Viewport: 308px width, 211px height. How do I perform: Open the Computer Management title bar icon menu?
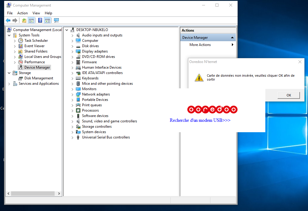pyautogui.click(x=9, y=5)
